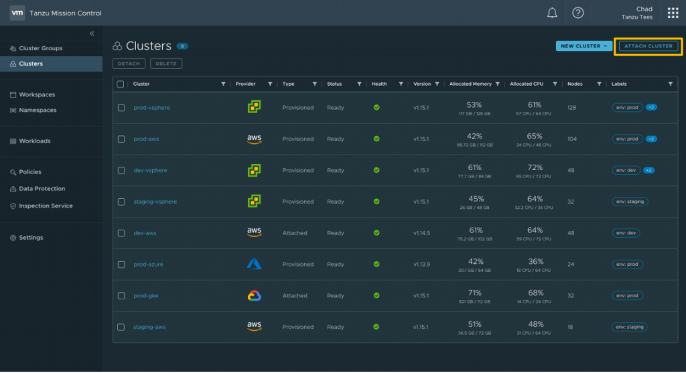Image resolution: width=686 pixels, height=373 pixels.
Task: Go to Cluster Groups in sidebar
Action: pyautogui.click(x=40, y=48)
